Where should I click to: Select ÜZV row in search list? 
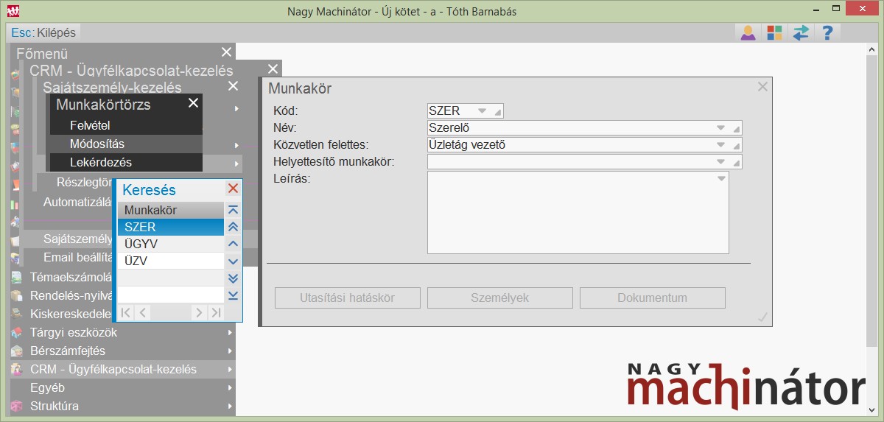[x=171, y=261]
